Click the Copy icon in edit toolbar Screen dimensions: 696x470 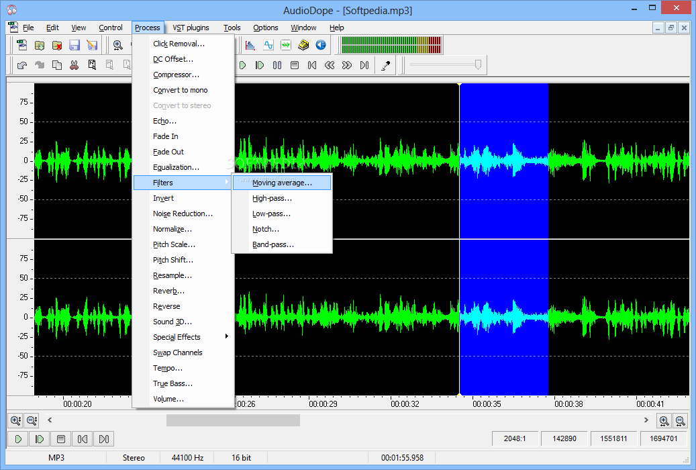coord(57,65)
